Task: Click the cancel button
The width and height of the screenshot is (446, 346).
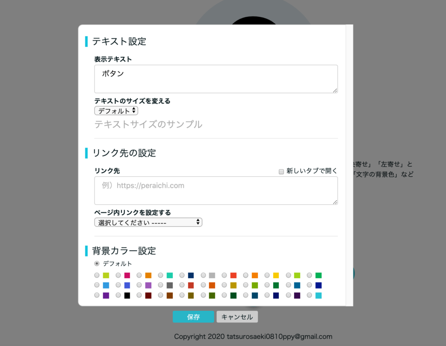Action: 237,317
